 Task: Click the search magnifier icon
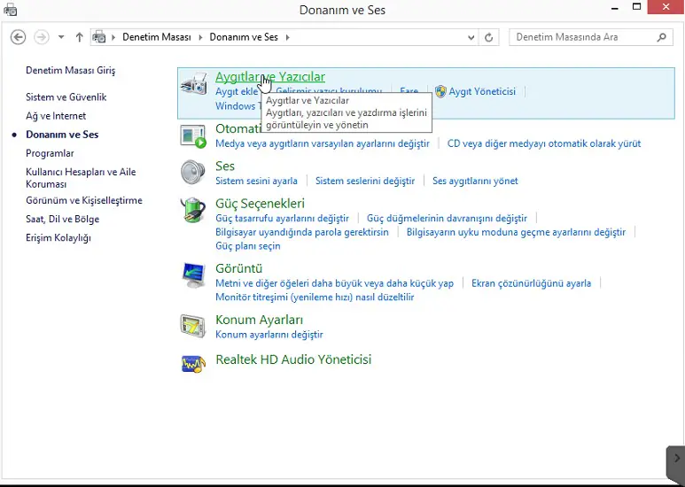[x=662, y=37]
